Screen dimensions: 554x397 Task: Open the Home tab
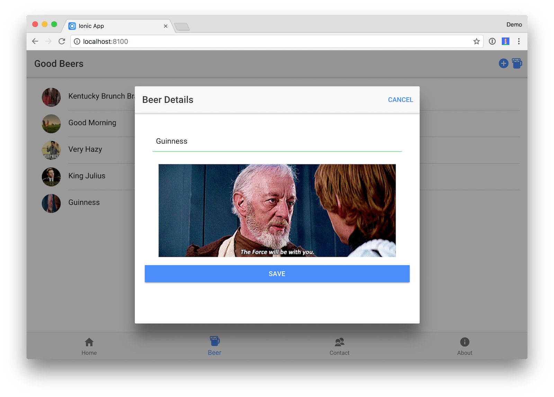[89, 347]
